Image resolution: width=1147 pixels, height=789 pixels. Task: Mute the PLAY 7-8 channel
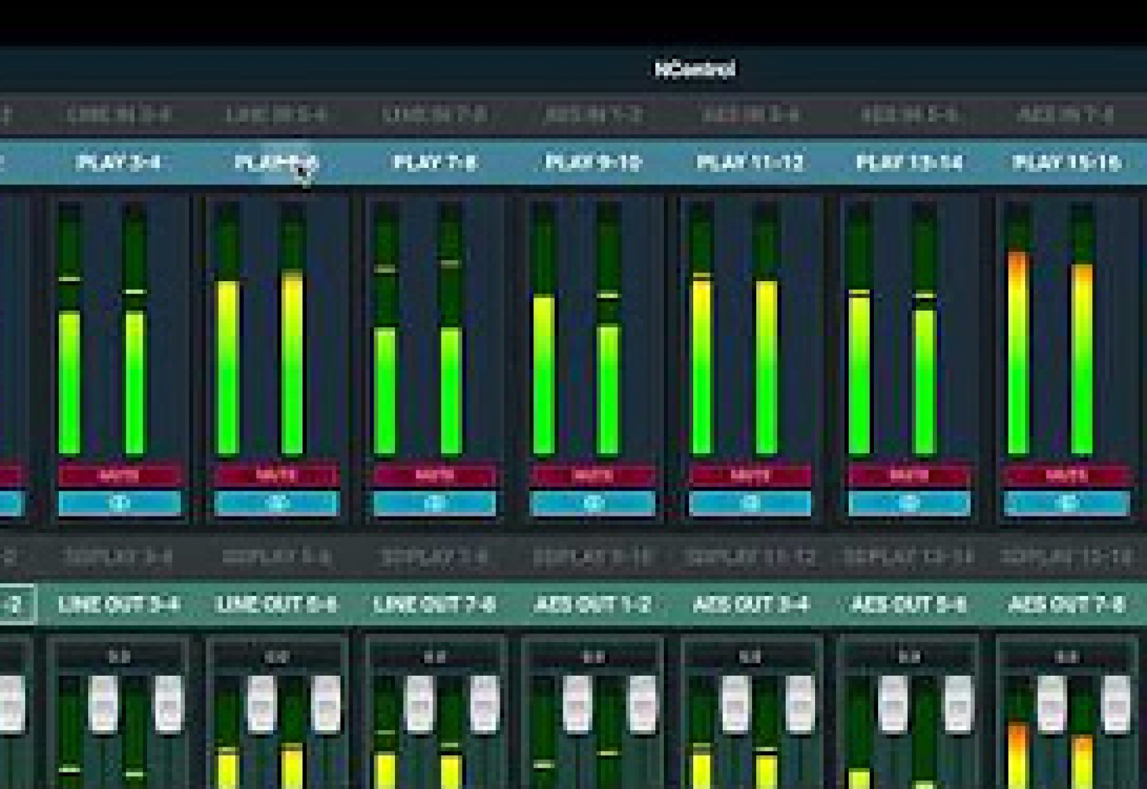tap(434, 475)
